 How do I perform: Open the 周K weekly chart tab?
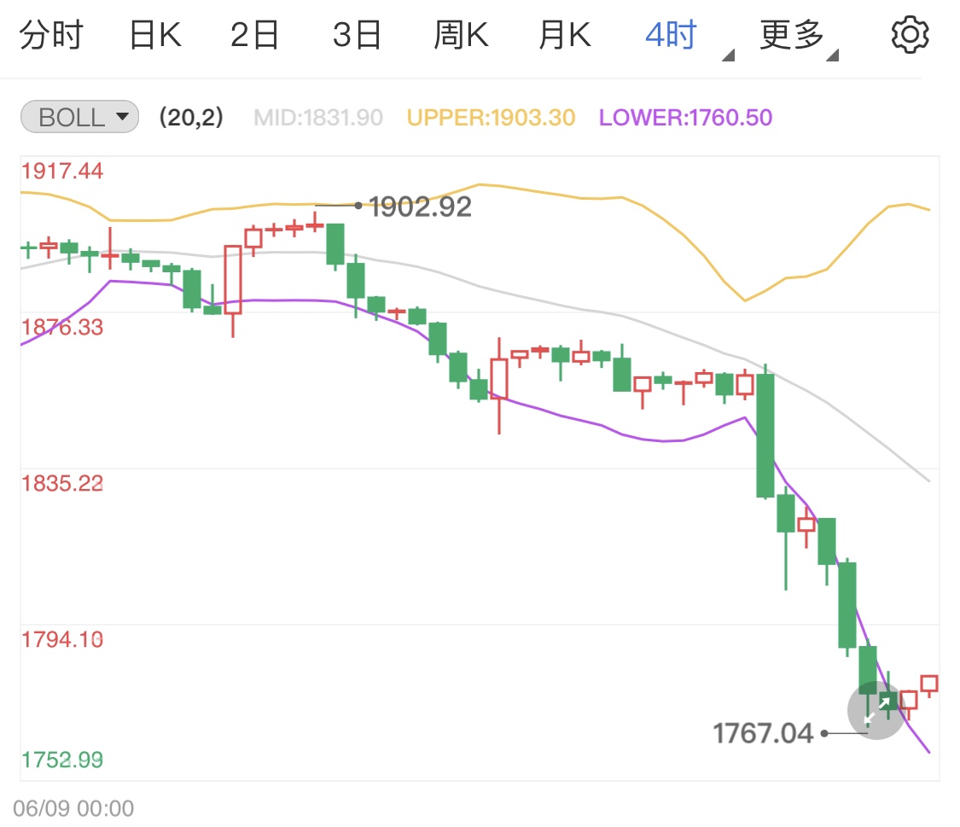(461, 35)
